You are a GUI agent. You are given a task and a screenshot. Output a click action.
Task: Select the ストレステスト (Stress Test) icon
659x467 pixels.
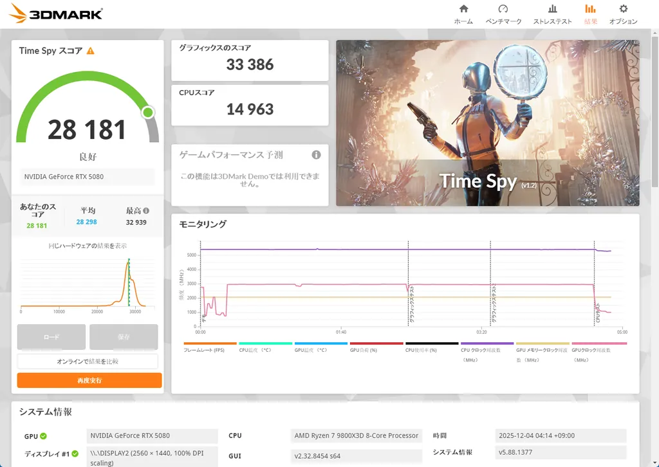tap(552, 13)
